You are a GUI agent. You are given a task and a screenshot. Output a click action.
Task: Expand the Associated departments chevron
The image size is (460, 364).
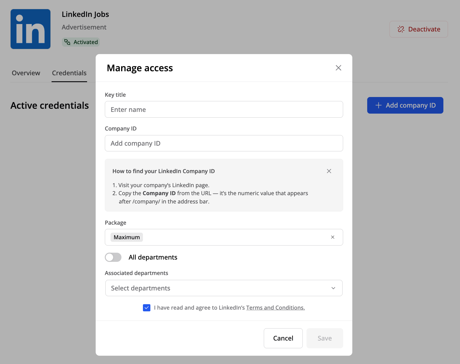pos(333,288)
